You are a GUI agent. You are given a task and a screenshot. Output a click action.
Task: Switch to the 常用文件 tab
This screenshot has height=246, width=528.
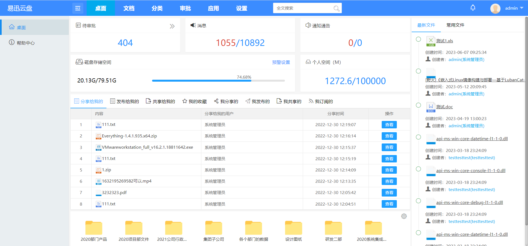tap(455, 25)
